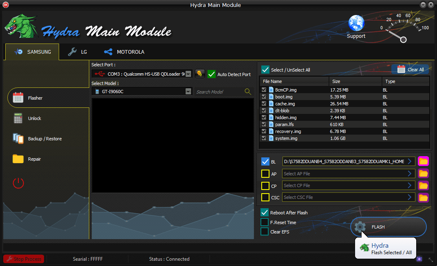Viewport: 437px width, 266px height.
Task: Click the red power icon in sidebar
Action: [x=18, y=183]
